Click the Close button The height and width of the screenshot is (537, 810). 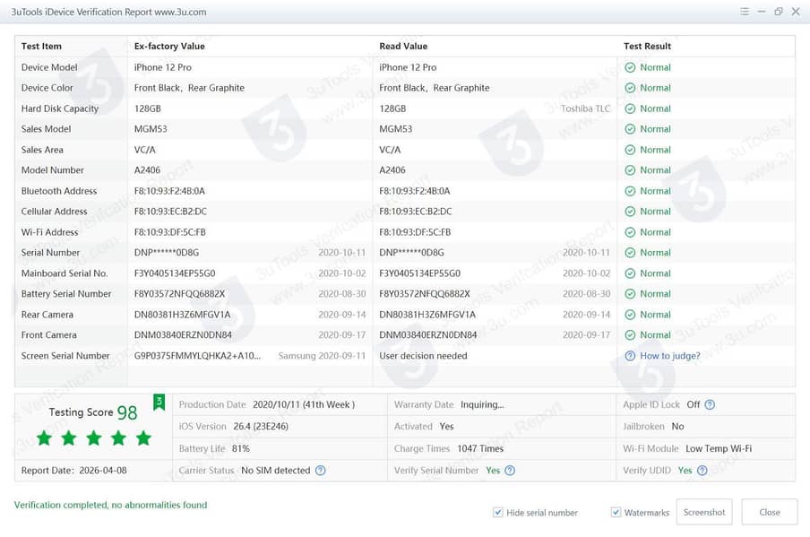point(770,512)
